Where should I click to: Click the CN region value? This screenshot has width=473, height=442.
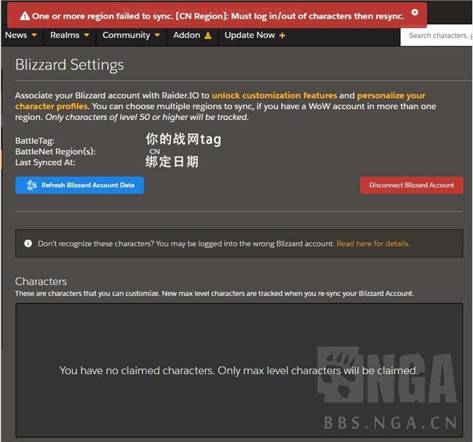pos(154,151)
